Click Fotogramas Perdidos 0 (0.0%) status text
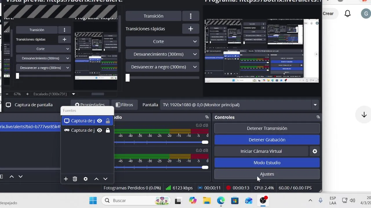 [132, 188]
